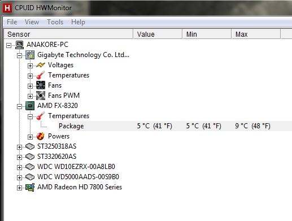Viewport: 292px width, 221px height.
Task: Open the Help menu
Action: [78, 22]
